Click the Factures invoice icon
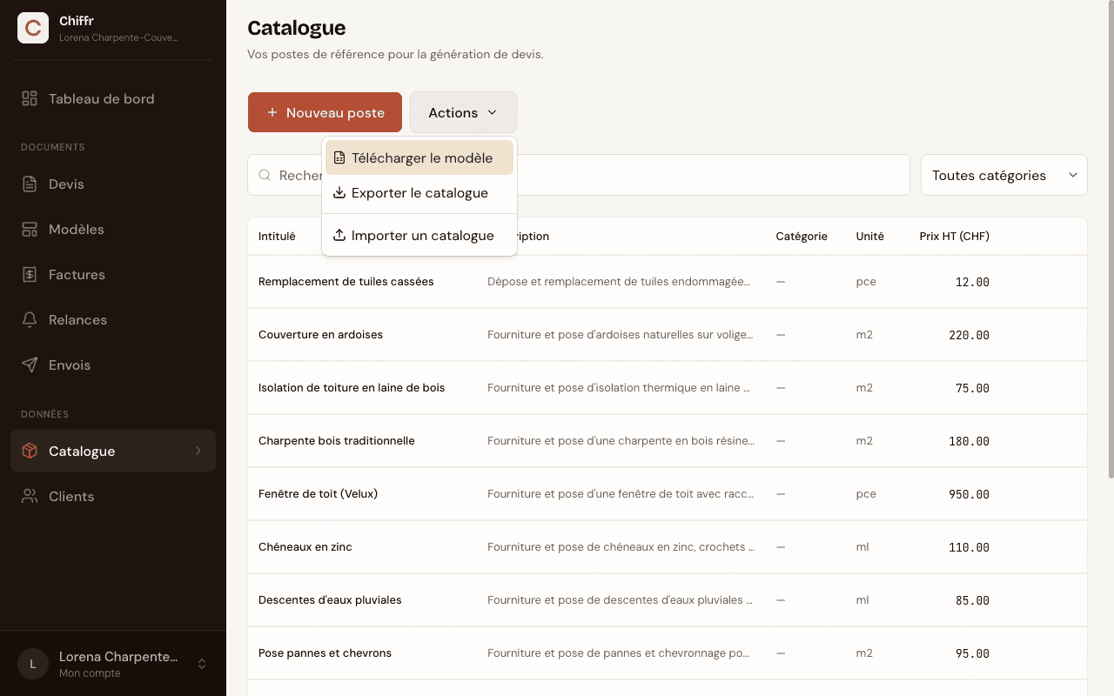The image size is (1114, 696). (30, 274)
